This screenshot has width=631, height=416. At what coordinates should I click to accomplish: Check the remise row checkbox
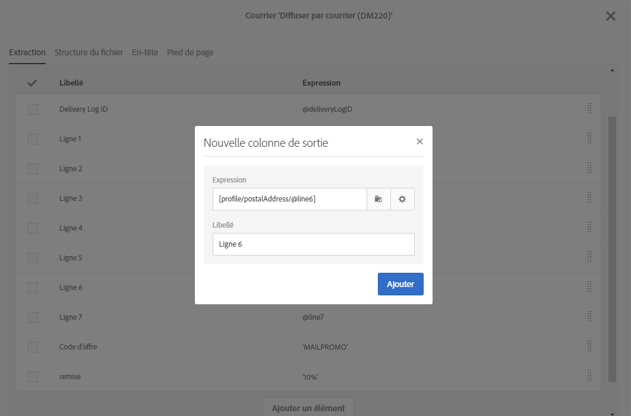33,377
